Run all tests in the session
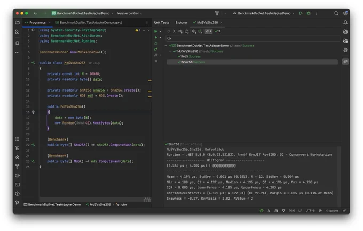Image resolution: width=363 pixels, height=231 pixels. (x=156, y=31)
